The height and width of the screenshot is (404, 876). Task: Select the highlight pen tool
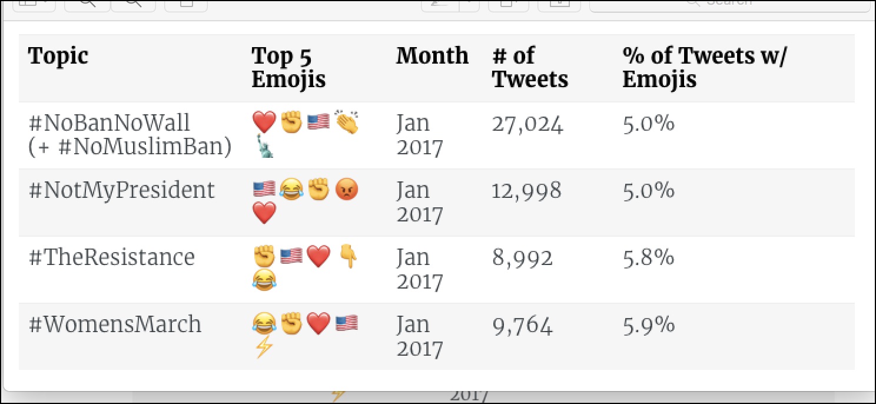click(x=440, y=5)
